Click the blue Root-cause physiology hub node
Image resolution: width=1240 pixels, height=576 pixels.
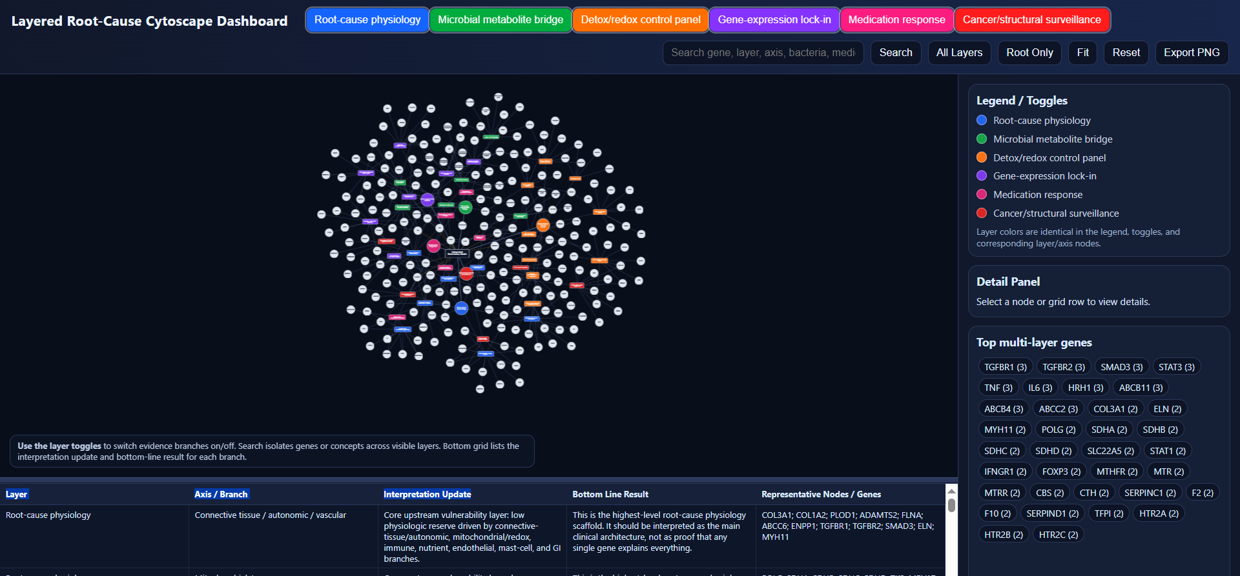[x=461, y=308]
